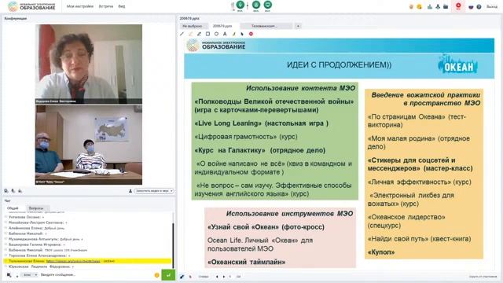
Task: Click the raise hand icon in top bar
Action: coord(411,6)
